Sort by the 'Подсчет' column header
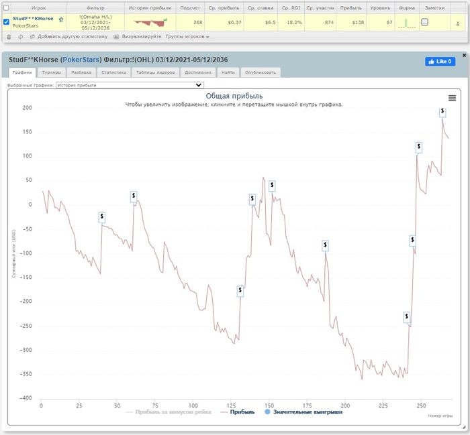The width and height of the screenshot is (470, 435). pyautogui.click(x=190, y=8)
